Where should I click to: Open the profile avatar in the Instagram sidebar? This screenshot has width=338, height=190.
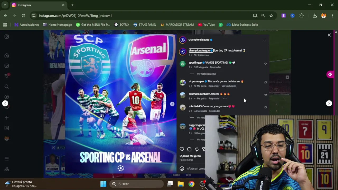[7, 138]
